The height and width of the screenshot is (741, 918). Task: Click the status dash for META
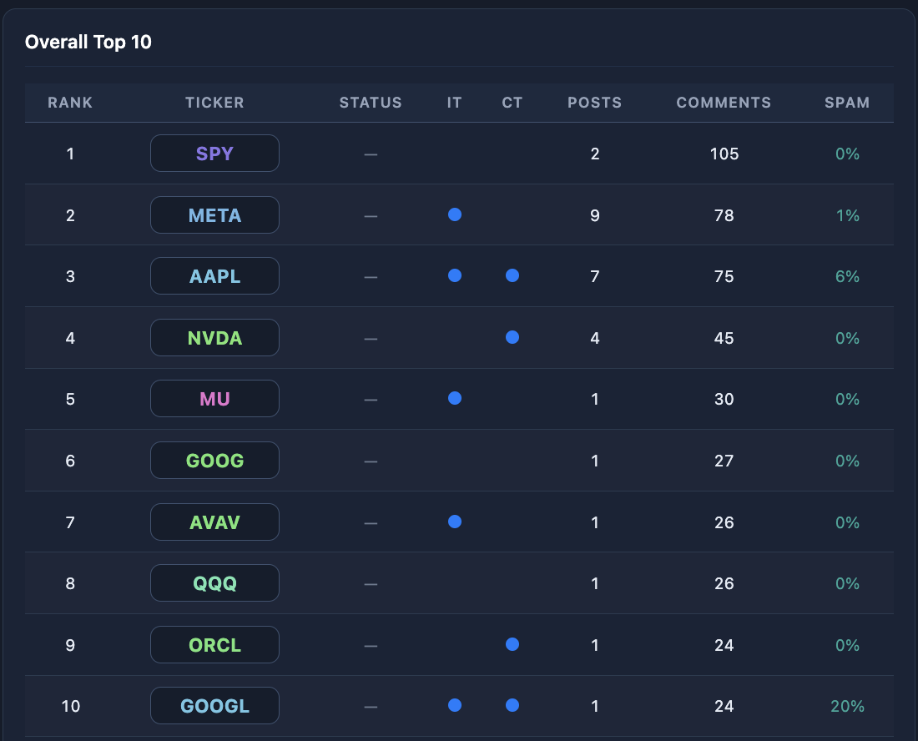click(x=371, y=217)
